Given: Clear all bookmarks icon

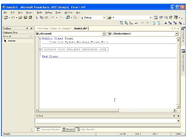Looking at the screenshot, I should tap(180, 23).
